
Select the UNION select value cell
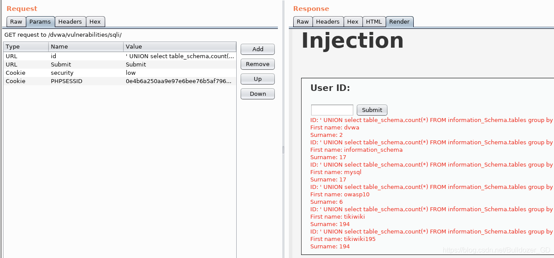point(180,56)
